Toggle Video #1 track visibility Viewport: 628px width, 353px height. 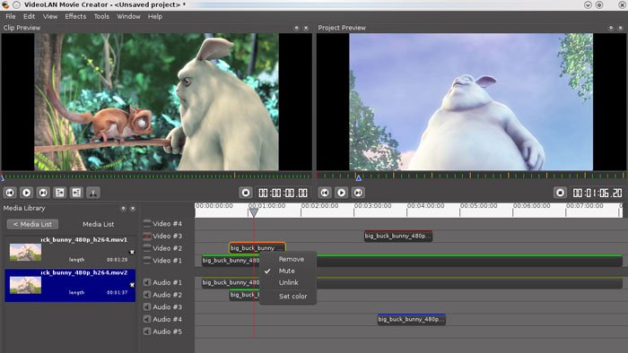147,260
